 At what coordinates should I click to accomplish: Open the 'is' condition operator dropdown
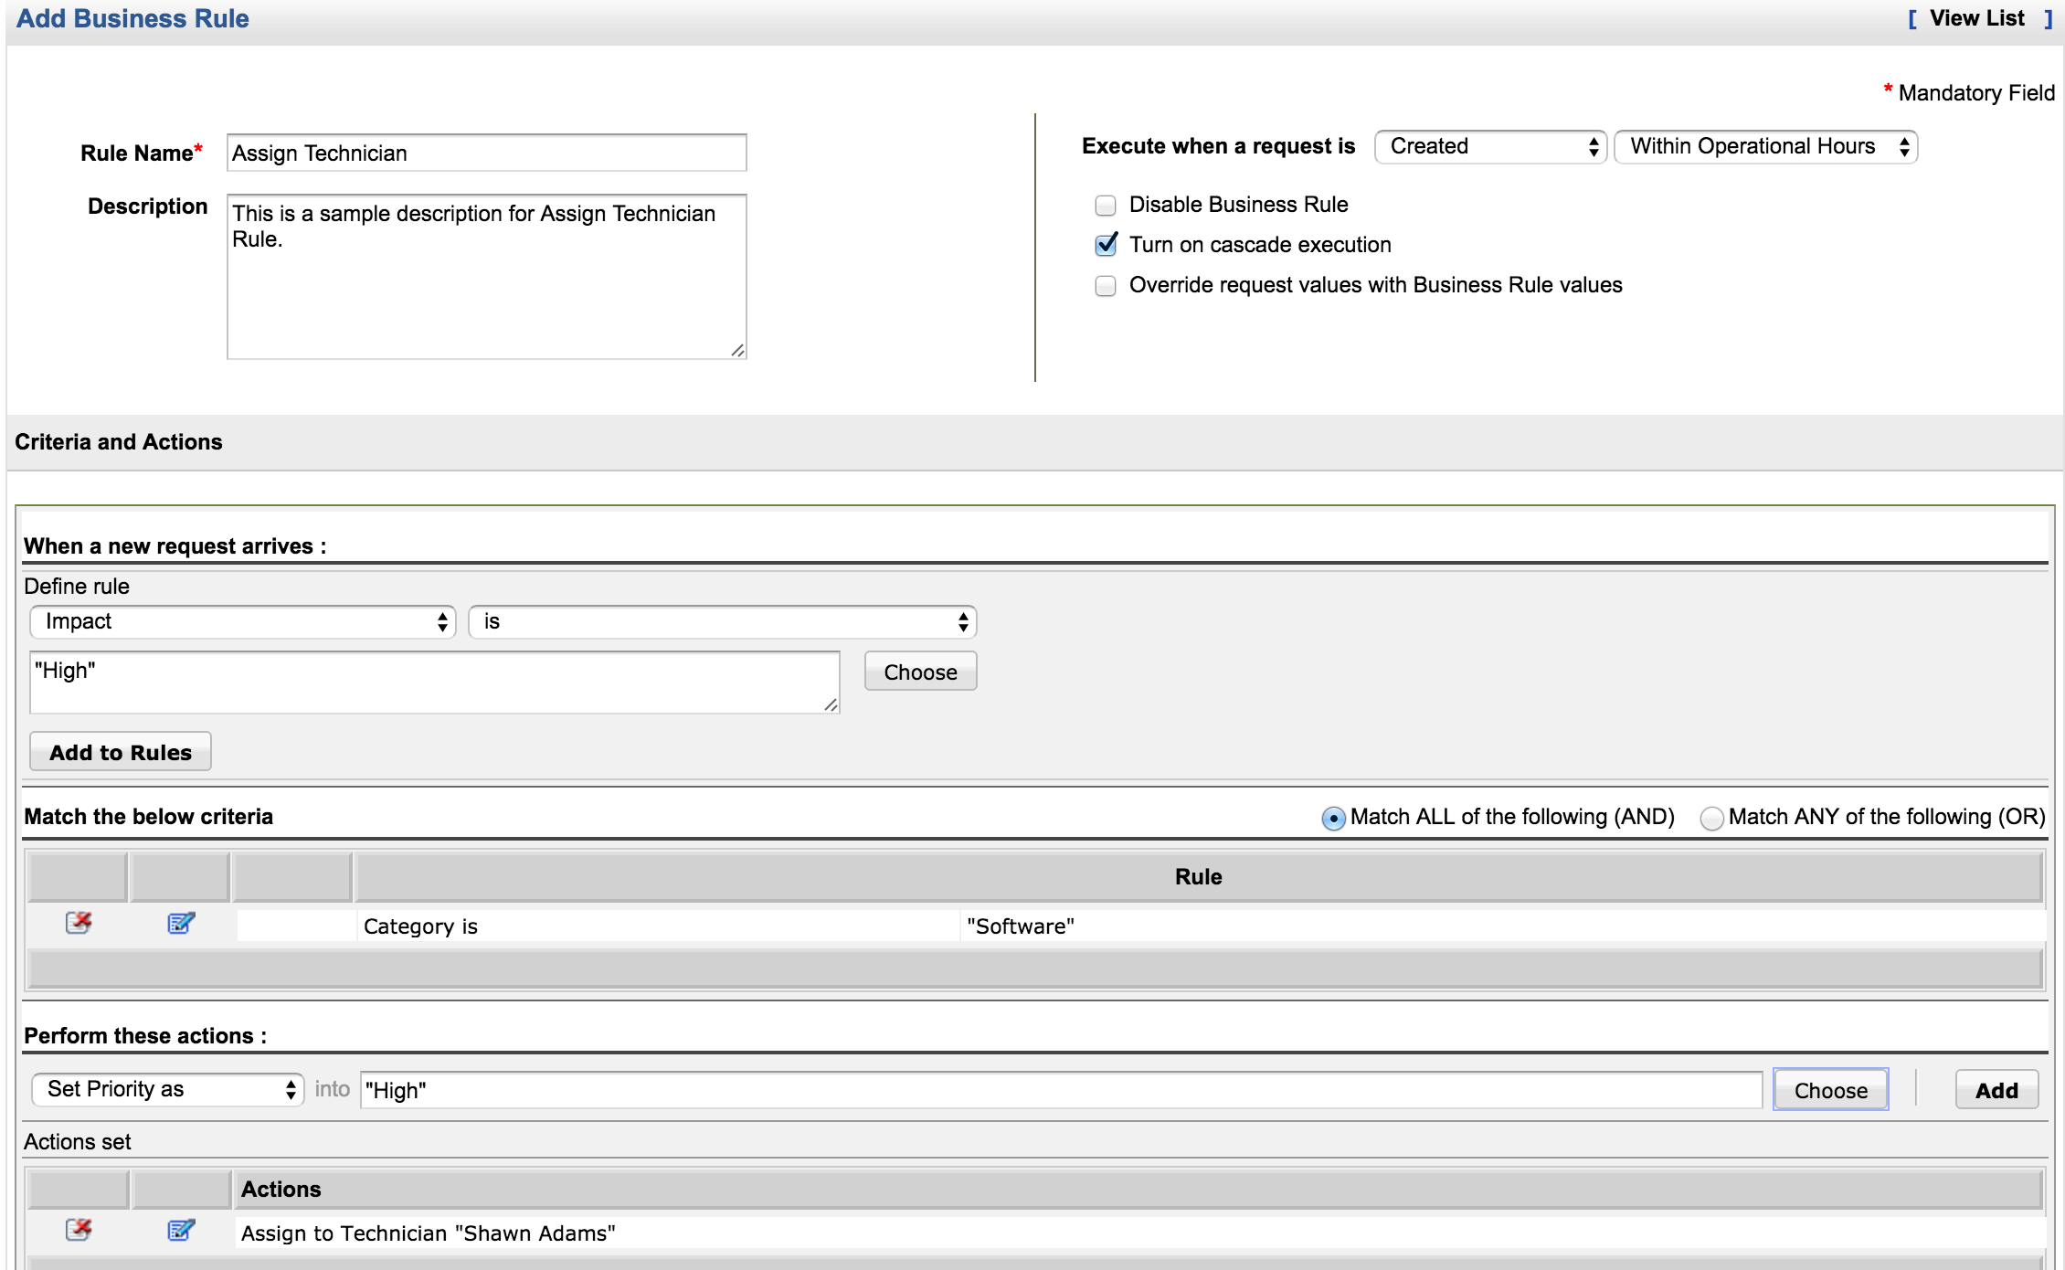(722, 622)
